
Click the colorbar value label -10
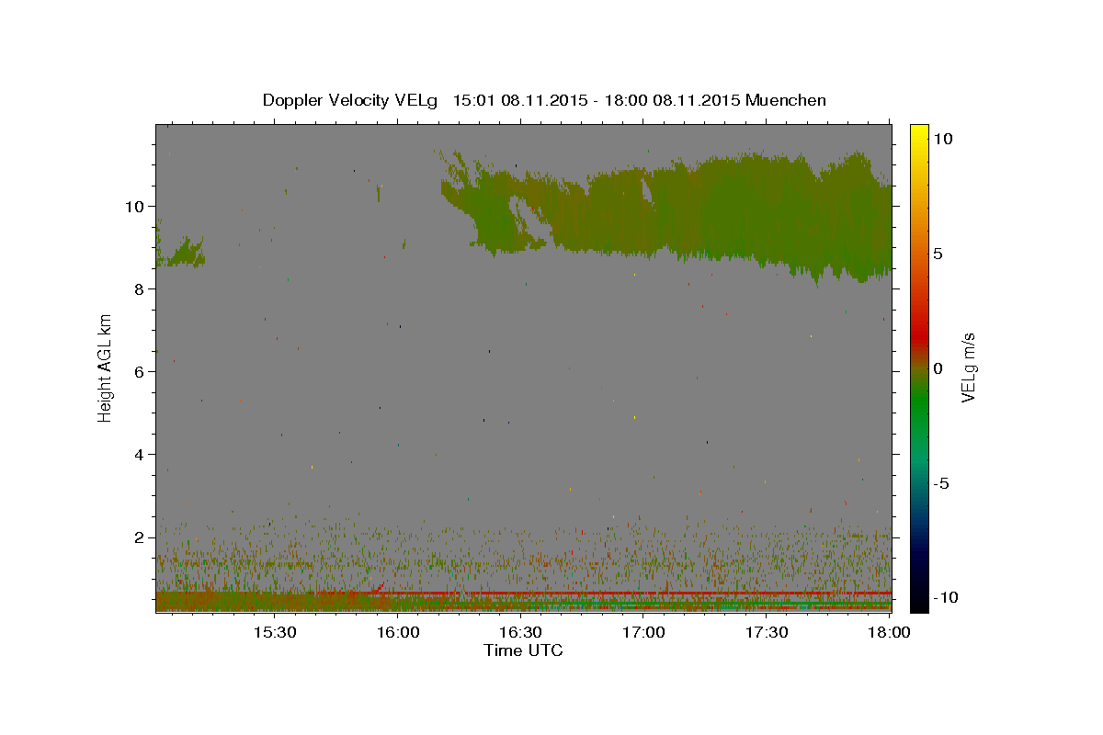tap(945, 598)
